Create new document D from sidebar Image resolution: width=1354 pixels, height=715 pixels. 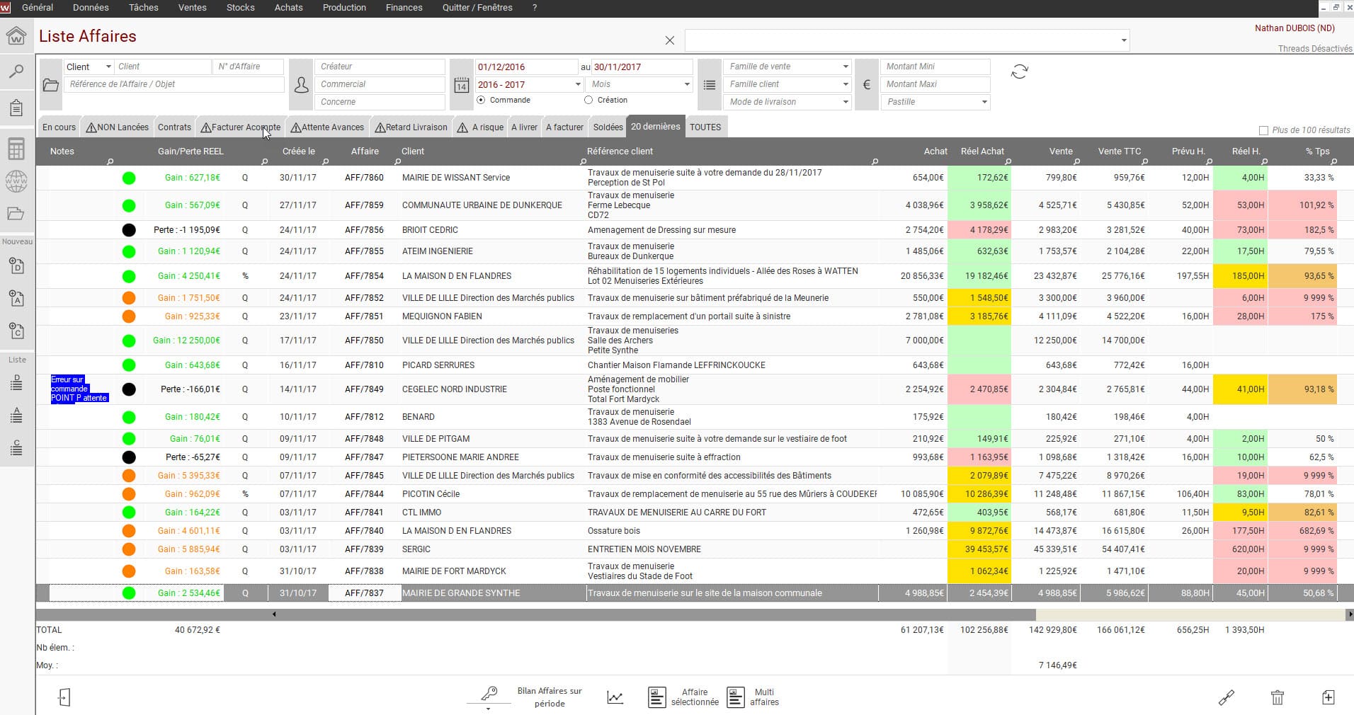(x=16, y=266)
